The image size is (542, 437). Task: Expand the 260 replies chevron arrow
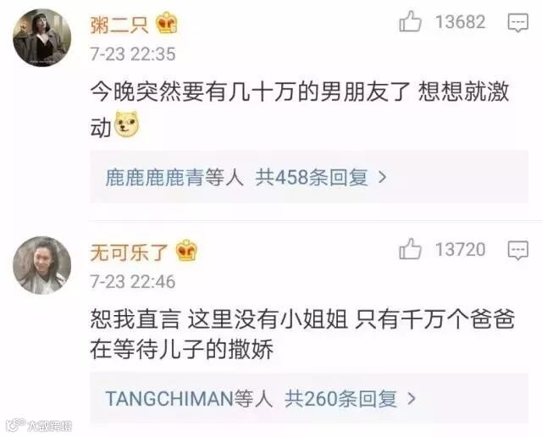[411, 398]
